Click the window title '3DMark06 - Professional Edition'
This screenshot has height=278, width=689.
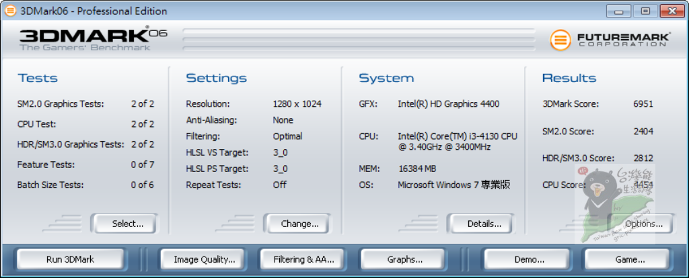(94, 11)
